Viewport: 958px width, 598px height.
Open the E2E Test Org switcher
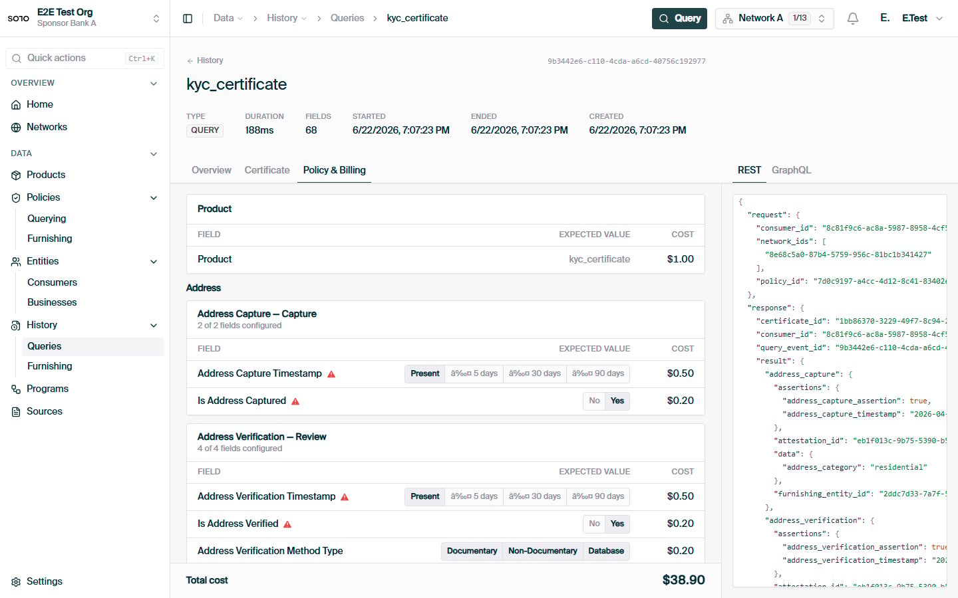click(84, 18)
